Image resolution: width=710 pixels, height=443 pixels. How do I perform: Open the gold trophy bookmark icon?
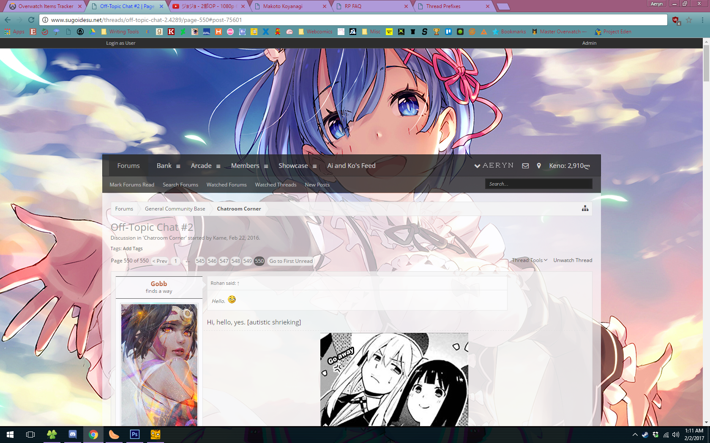pos(437,32)
